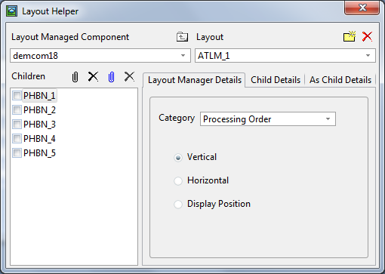The width and height of the screenshot is (385, 274).
Task: Select the Horizontal radio button
Action: (178, 180)
